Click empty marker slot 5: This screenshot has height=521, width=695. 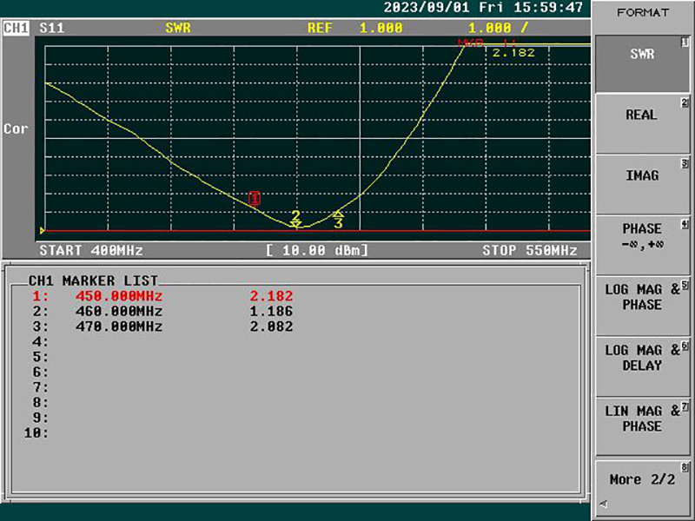pyautogui.click(x=40, y=357)
